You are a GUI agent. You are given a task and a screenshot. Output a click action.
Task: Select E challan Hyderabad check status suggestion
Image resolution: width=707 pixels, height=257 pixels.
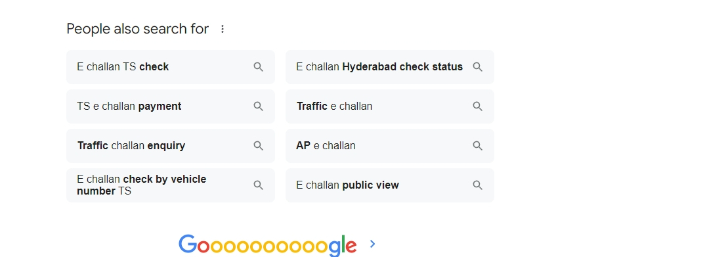[x=389, y=67]
